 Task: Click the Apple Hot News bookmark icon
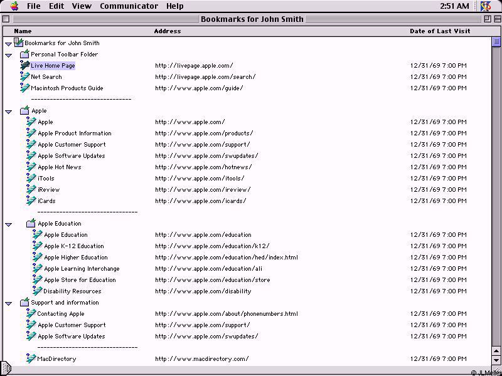(x=31, y=167)
